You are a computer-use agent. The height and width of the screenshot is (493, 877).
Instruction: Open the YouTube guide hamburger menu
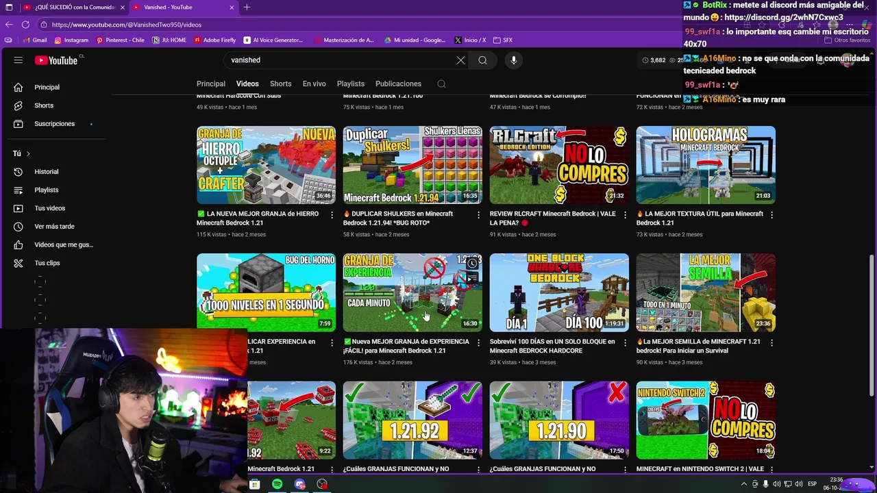(18, 60)
